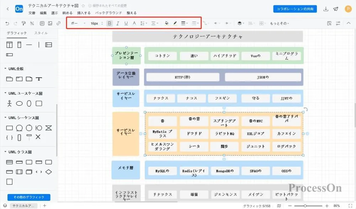Click the zoom in plus control

tap(326, 206)
